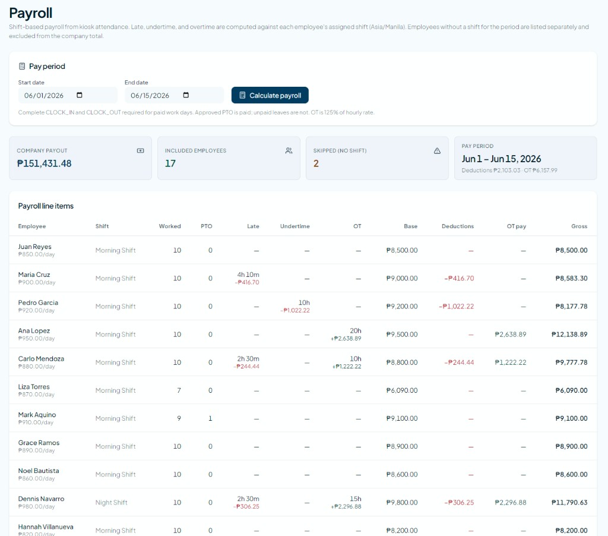Click the skipped no-shift count 2
Image resolution: width=608 pixels, height=536 pixels.
[x=316, y=163]
